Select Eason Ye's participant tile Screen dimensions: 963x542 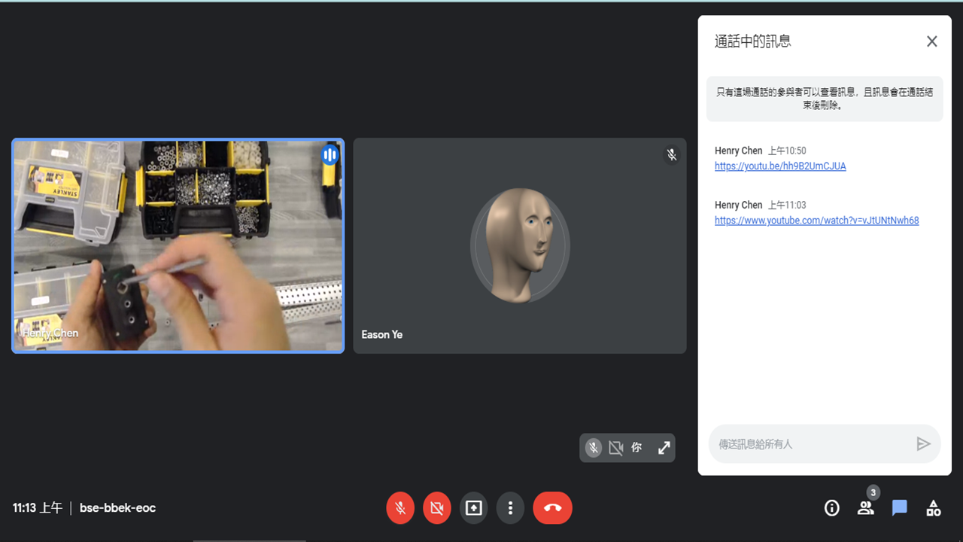coord(519,245)
